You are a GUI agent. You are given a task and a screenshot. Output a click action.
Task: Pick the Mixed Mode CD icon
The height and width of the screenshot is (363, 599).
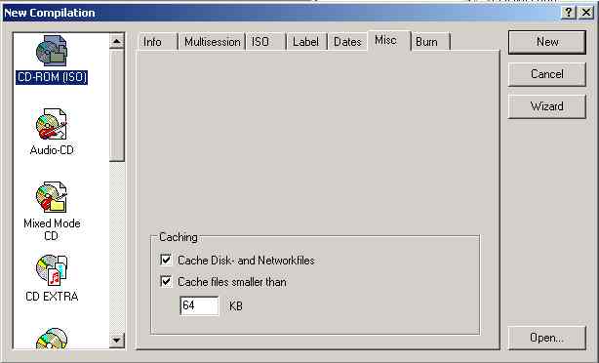(x=52, y=197)
